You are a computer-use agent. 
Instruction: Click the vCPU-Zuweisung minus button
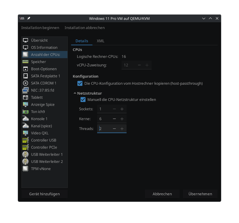(139, 65)
